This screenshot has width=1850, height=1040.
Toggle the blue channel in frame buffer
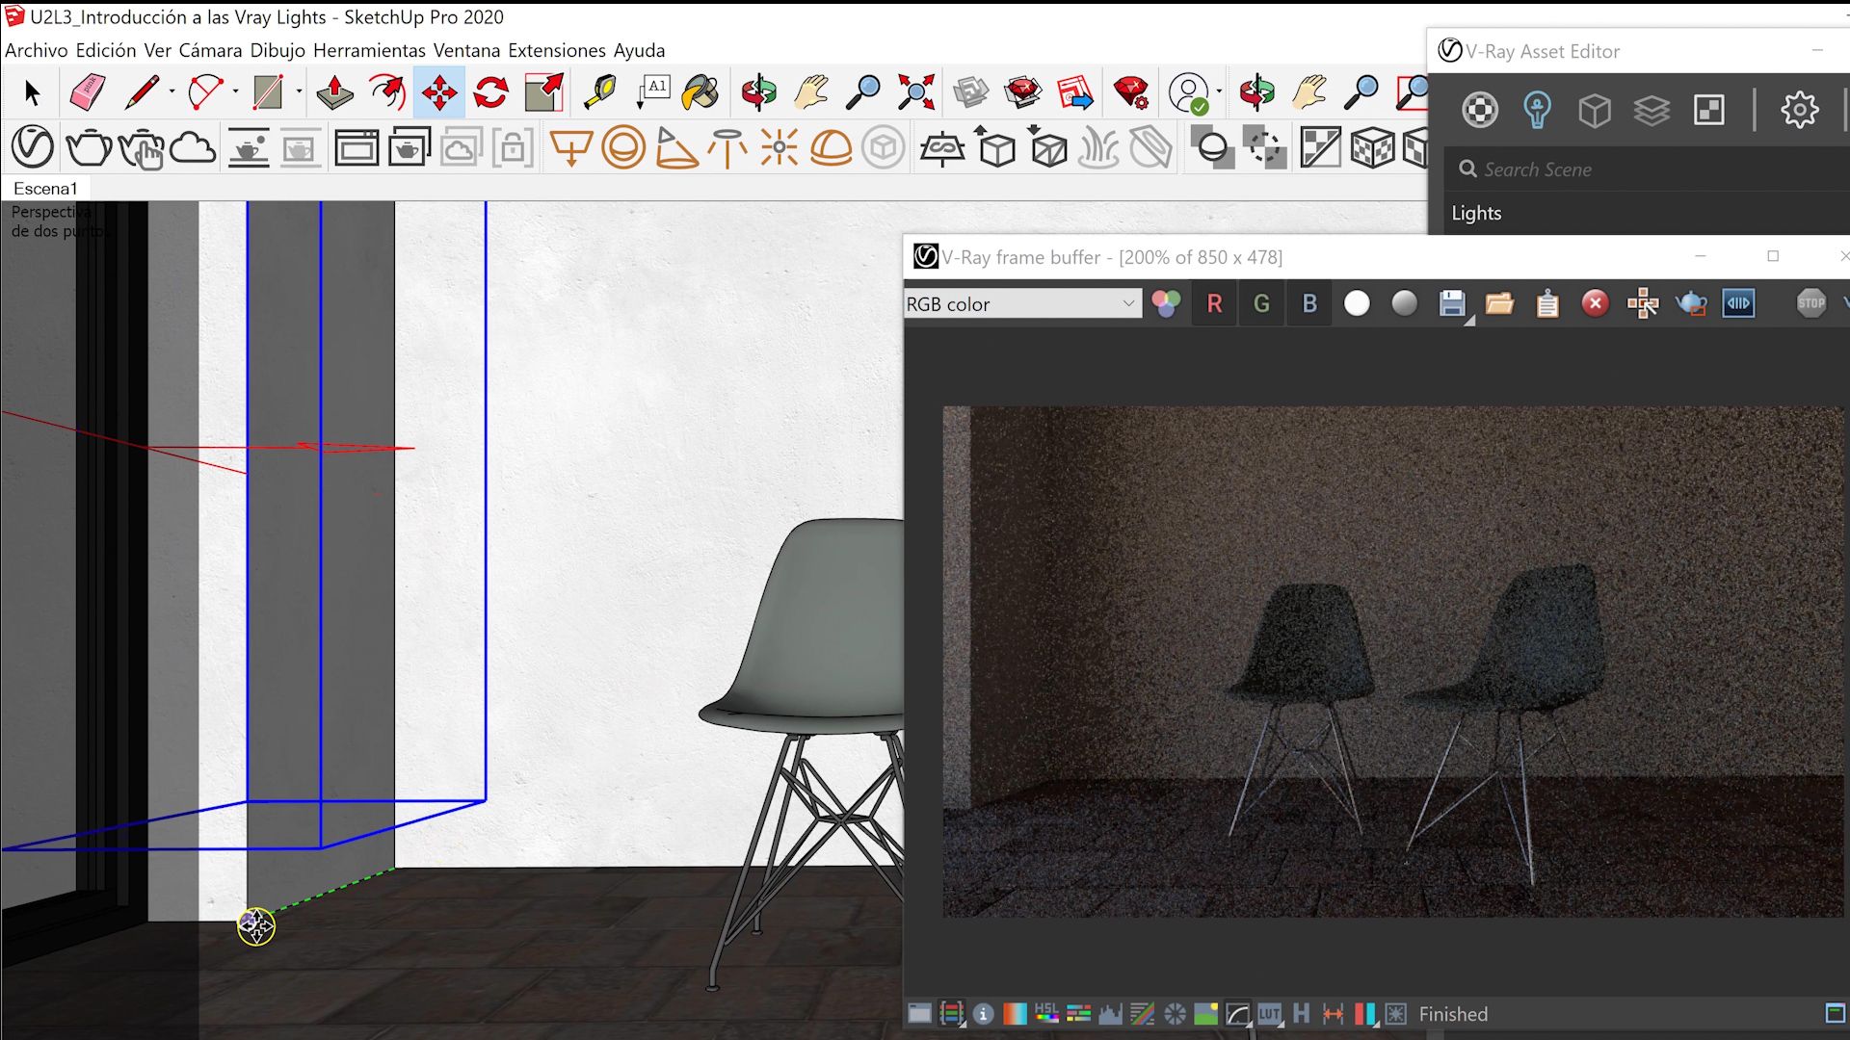point(1309,303)
